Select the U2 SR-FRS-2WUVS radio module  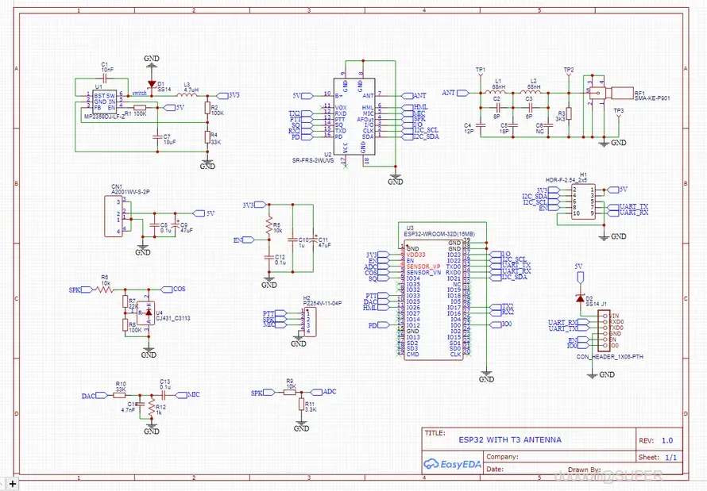tap(354, 116)
